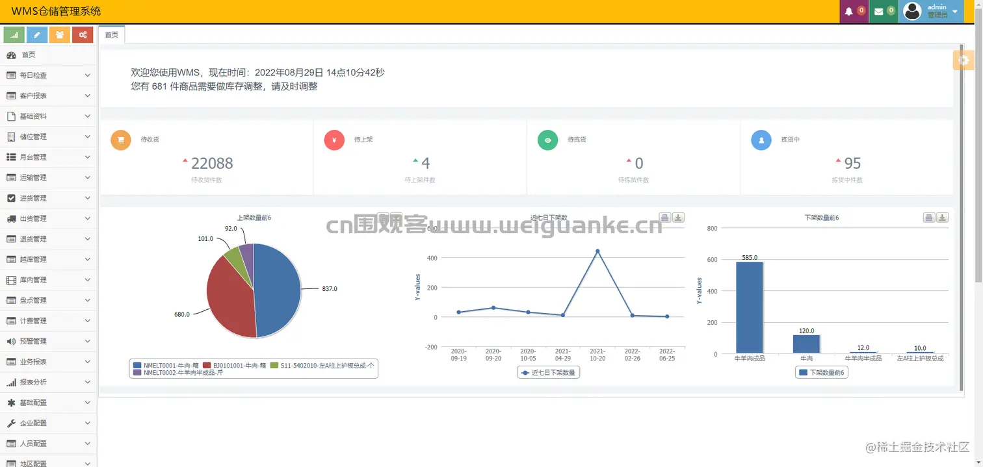Click the orange settings gear on right edge
The height and width of the screenshot is (467, 983).
963,60
